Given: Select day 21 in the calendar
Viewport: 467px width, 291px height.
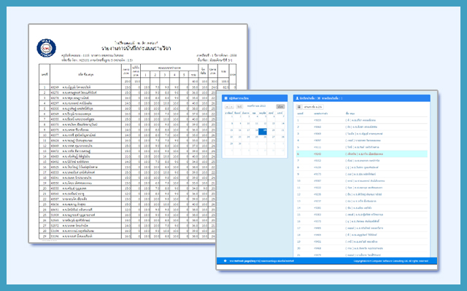Looking at the screenshot, I should tap(280, 132).
